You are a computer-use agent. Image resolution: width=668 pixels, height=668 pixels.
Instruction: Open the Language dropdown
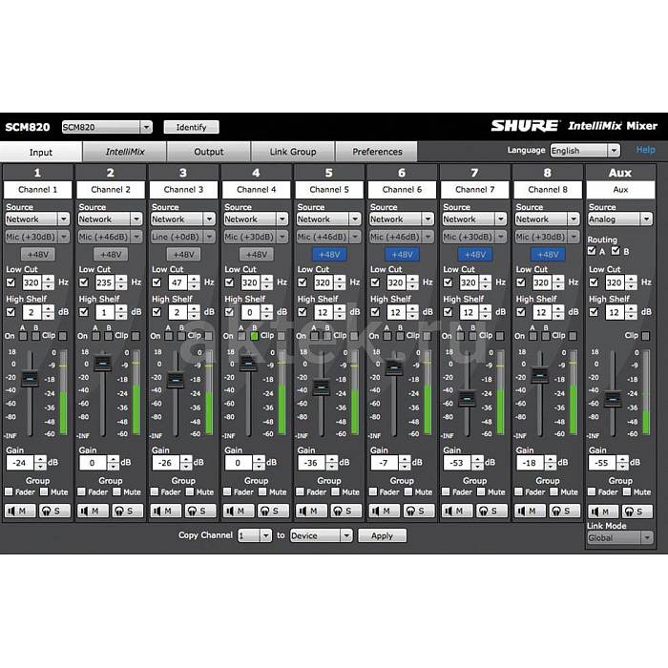[585, 151]
